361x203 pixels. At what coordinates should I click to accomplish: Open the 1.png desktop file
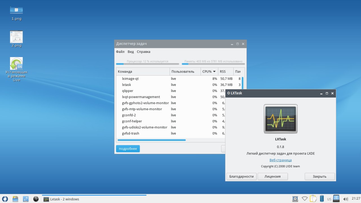(x=16, y=14)
